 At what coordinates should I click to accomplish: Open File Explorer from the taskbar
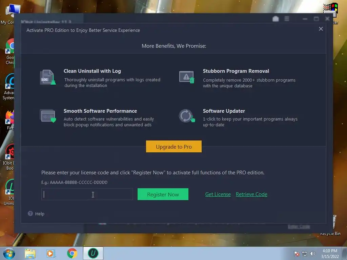coord(30,253)
